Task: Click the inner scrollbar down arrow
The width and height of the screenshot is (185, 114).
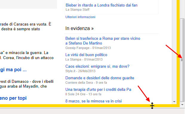Action: pos(174,102)
